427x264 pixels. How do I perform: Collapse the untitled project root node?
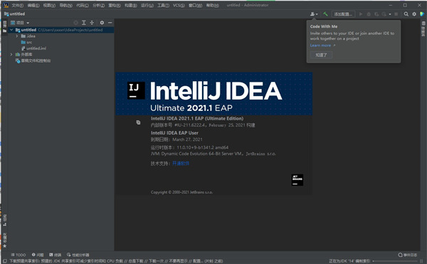[11, 30]
